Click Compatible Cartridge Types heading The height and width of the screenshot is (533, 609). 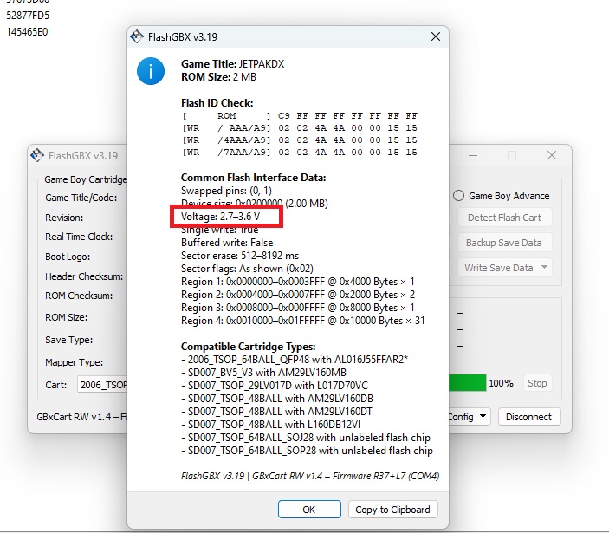tap(248, 347)
